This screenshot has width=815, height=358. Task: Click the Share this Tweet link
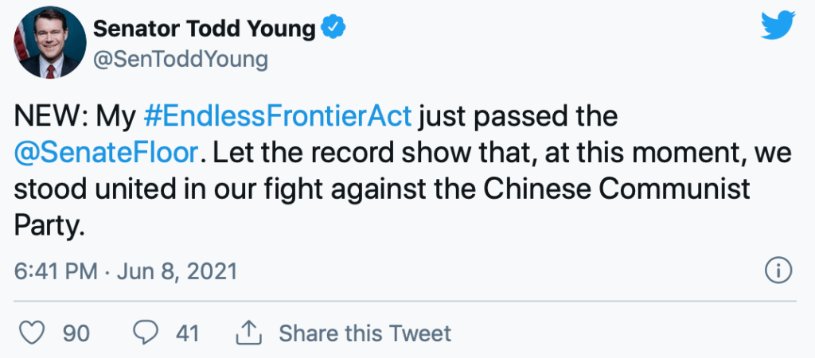click(x=365, y=333)
